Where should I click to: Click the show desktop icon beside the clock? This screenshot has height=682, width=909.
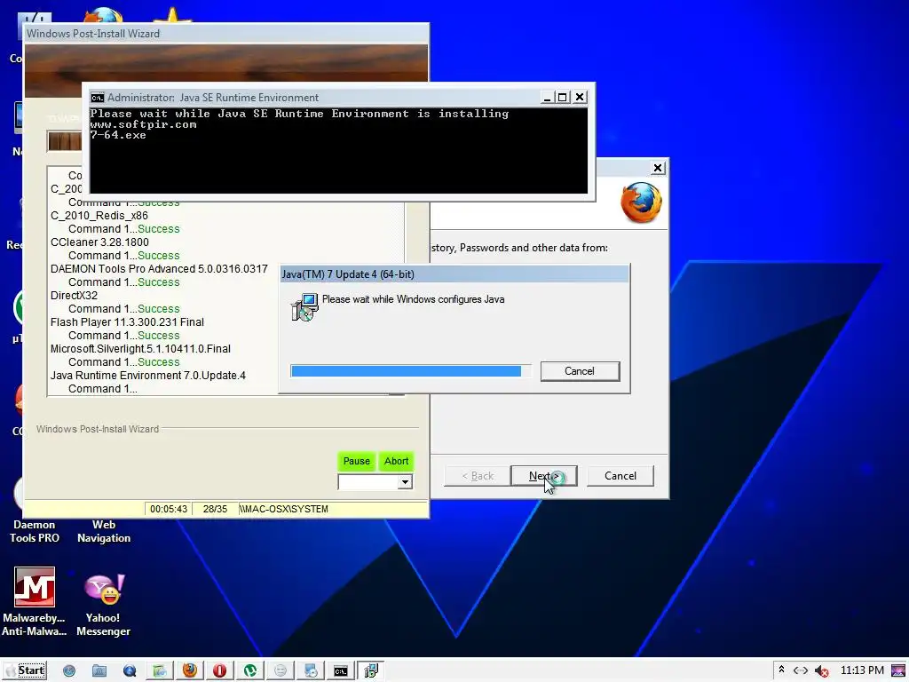point(898,670)
